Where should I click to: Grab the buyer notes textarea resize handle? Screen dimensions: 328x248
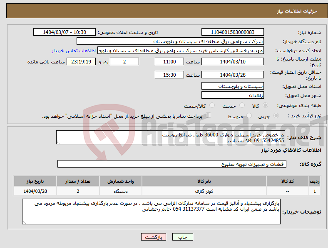pos(24,222)
